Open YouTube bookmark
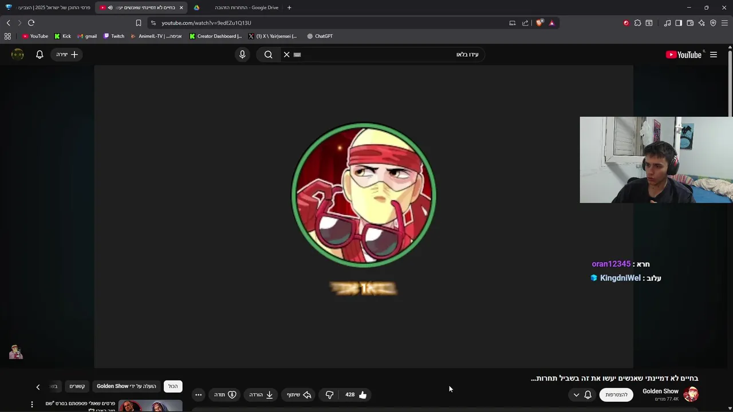This screenshot has height=412, width=733. (x=35, y=36)
